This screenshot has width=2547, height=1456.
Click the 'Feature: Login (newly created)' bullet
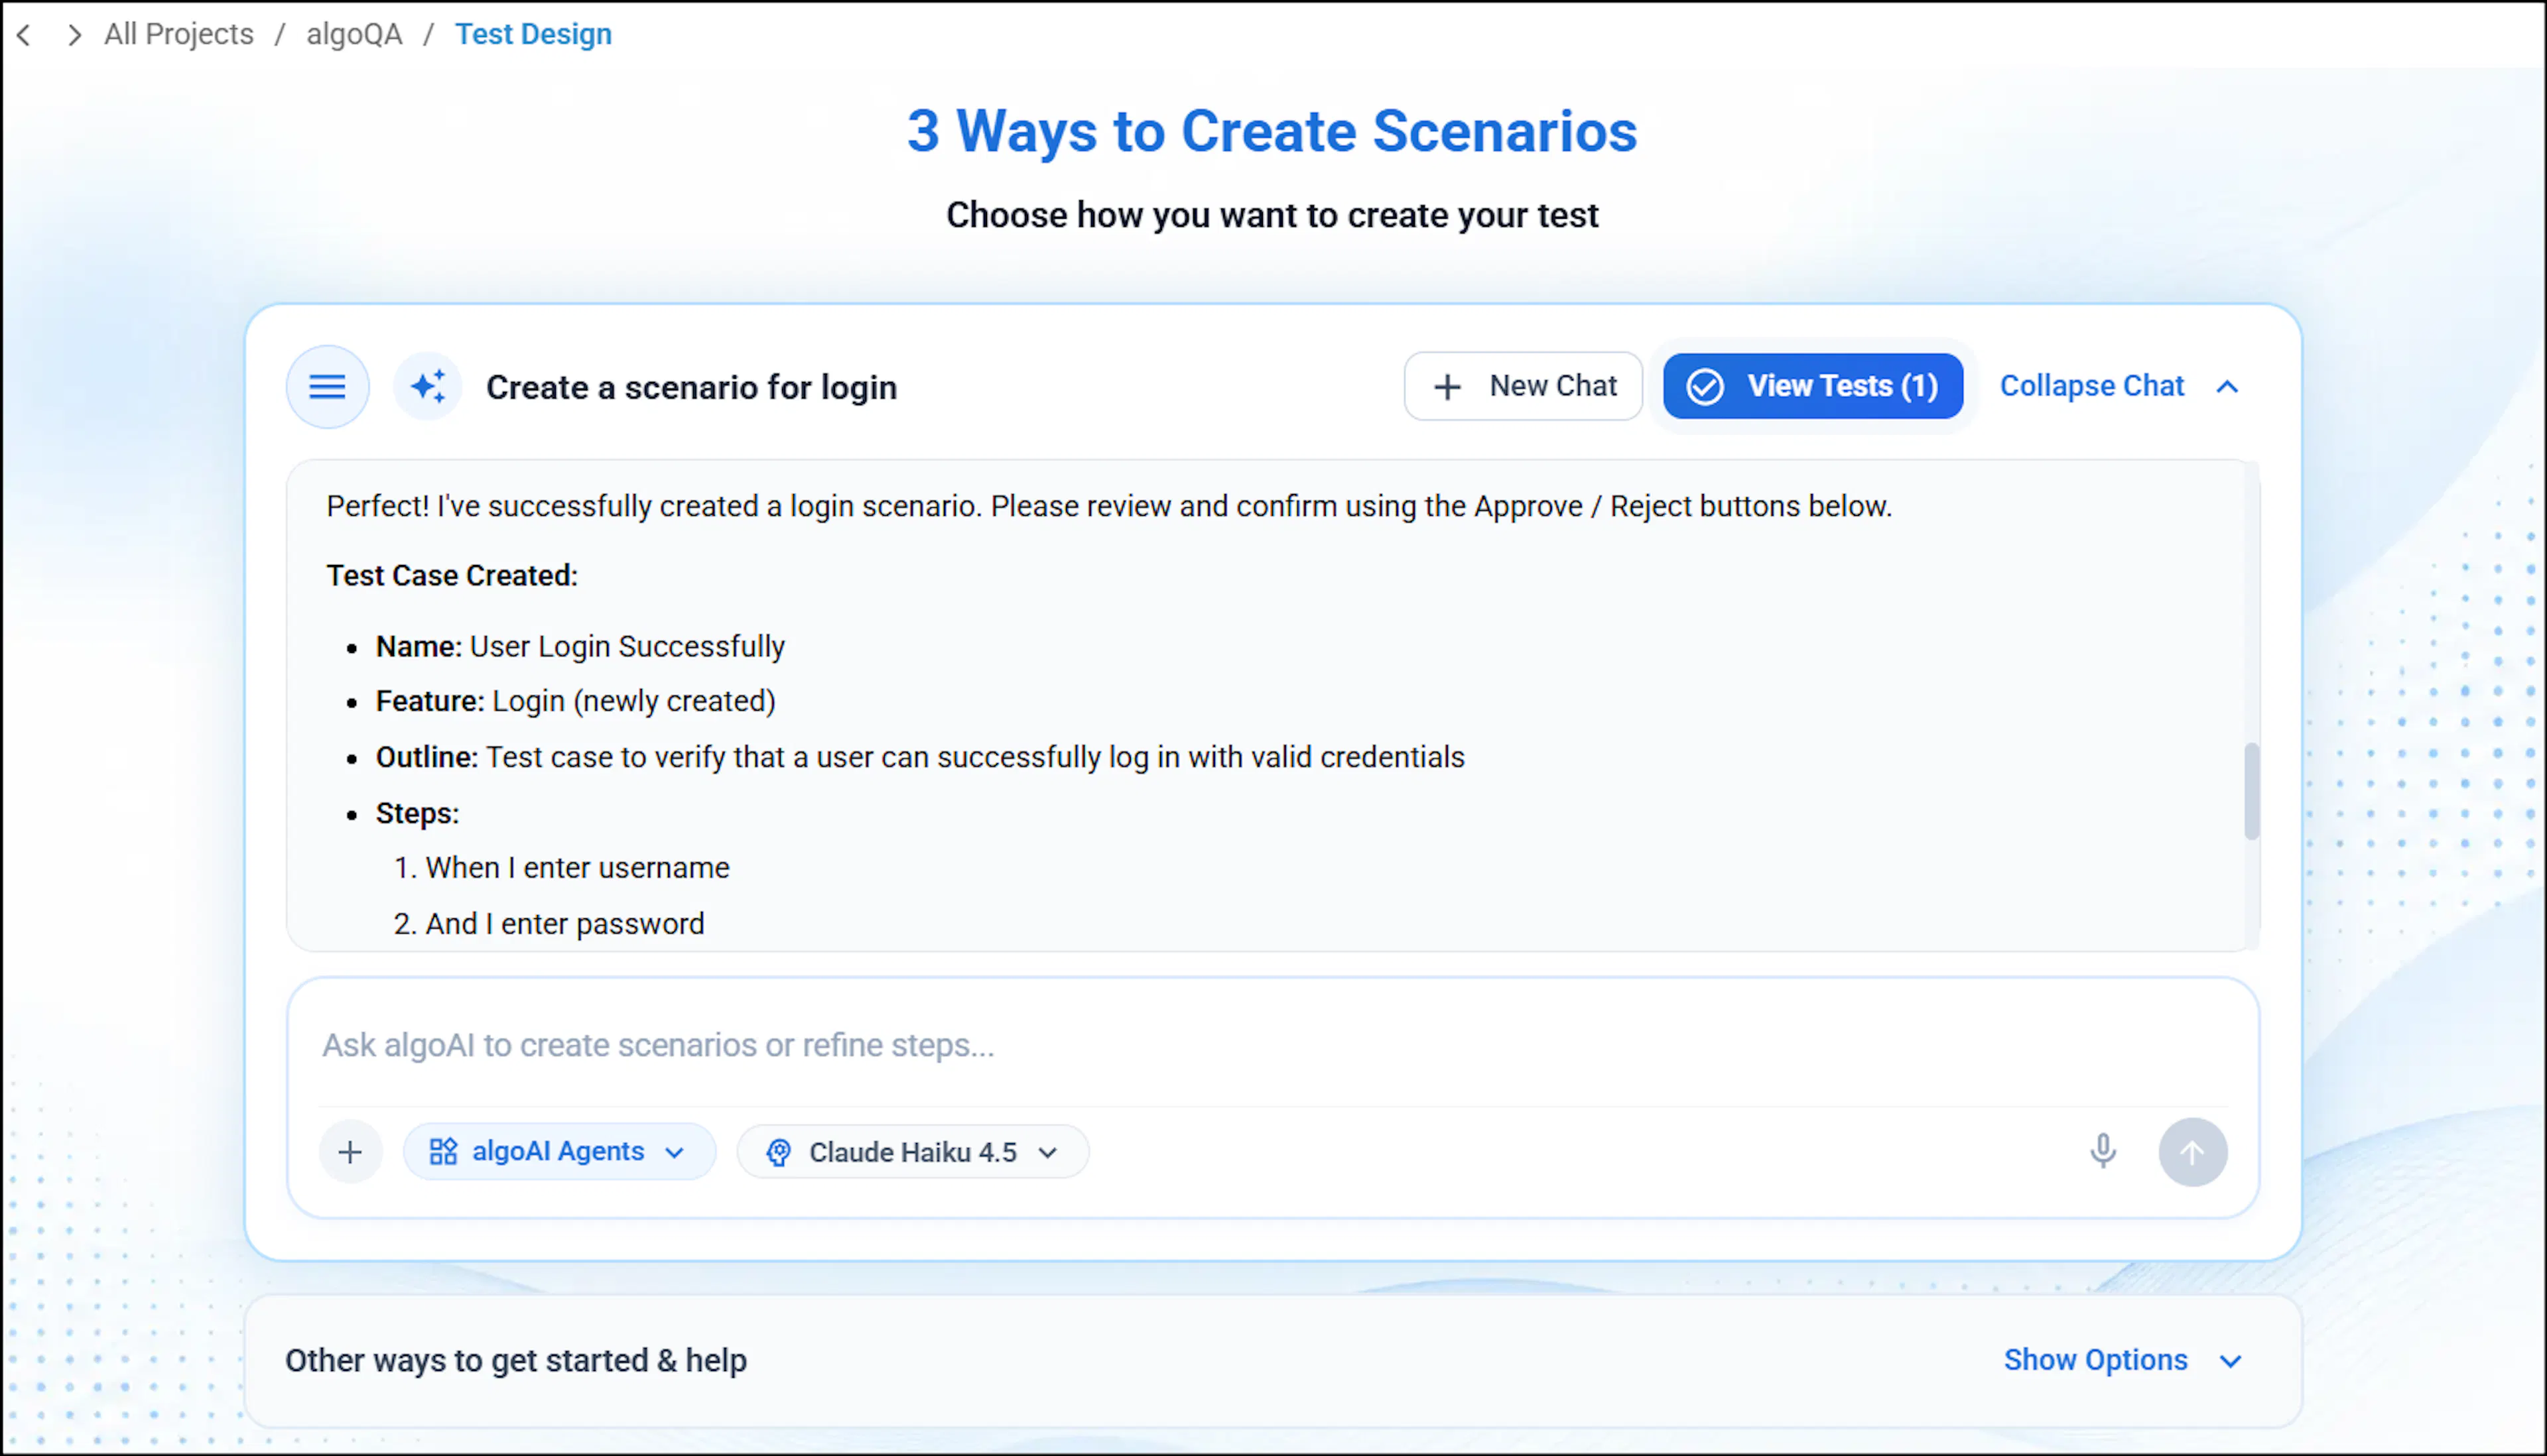pyautogui.click(x=576, y=701)
